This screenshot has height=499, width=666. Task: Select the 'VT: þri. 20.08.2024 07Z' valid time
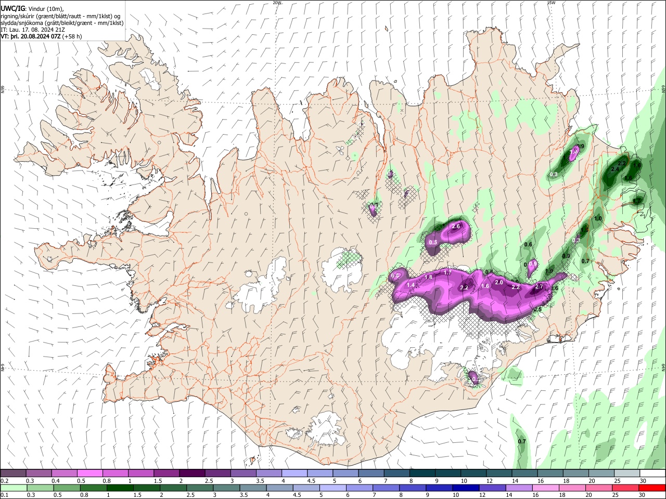tap(30, 37)
